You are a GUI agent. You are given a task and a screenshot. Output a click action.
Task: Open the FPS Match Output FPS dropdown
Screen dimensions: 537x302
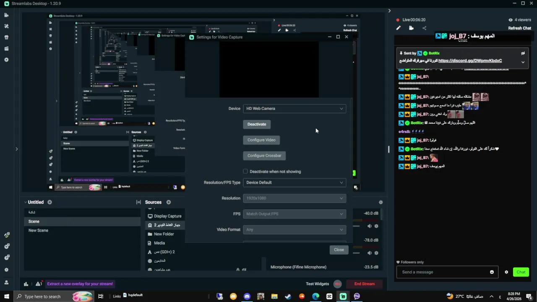[x=295, y=214]
